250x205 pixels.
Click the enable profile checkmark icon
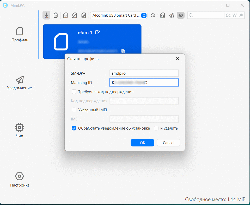[x=65, y=15]
